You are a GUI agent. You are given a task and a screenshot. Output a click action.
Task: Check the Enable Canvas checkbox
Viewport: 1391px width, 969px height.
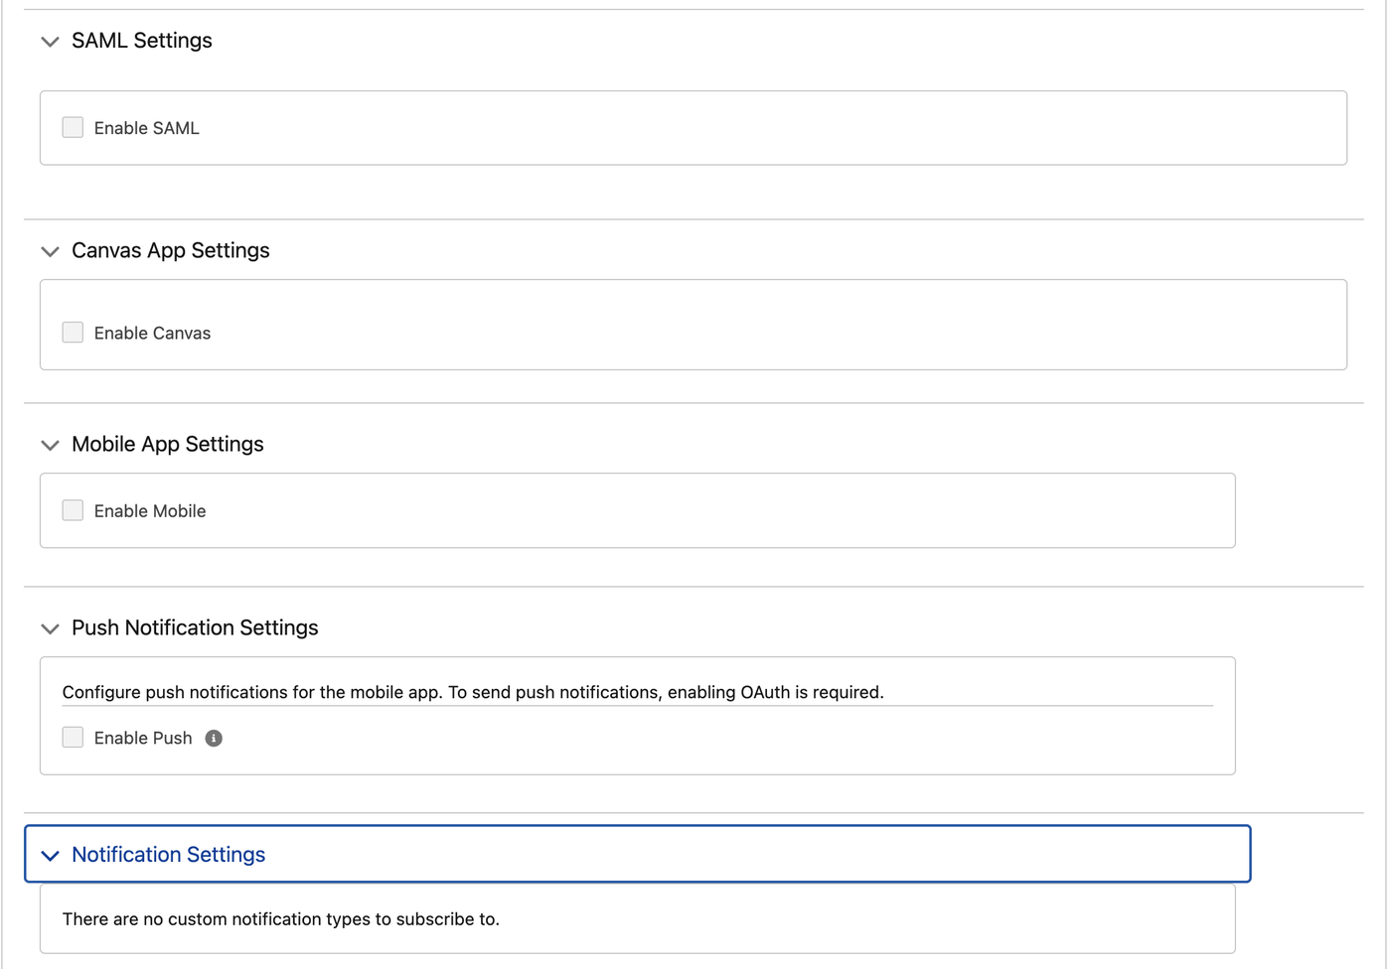coord(73,332)
